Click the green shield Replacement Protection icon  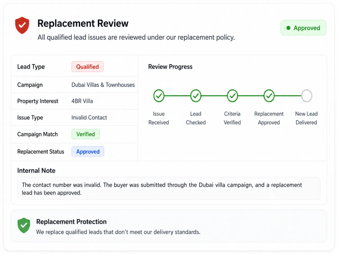click(x=24, y=225)
